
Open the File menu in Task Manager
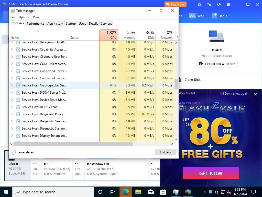tap(13, 17)
